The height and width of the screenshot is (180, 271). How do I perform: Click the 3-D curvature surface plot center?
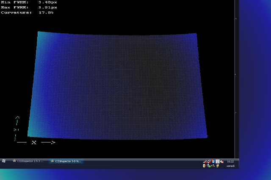pos(118,86)
